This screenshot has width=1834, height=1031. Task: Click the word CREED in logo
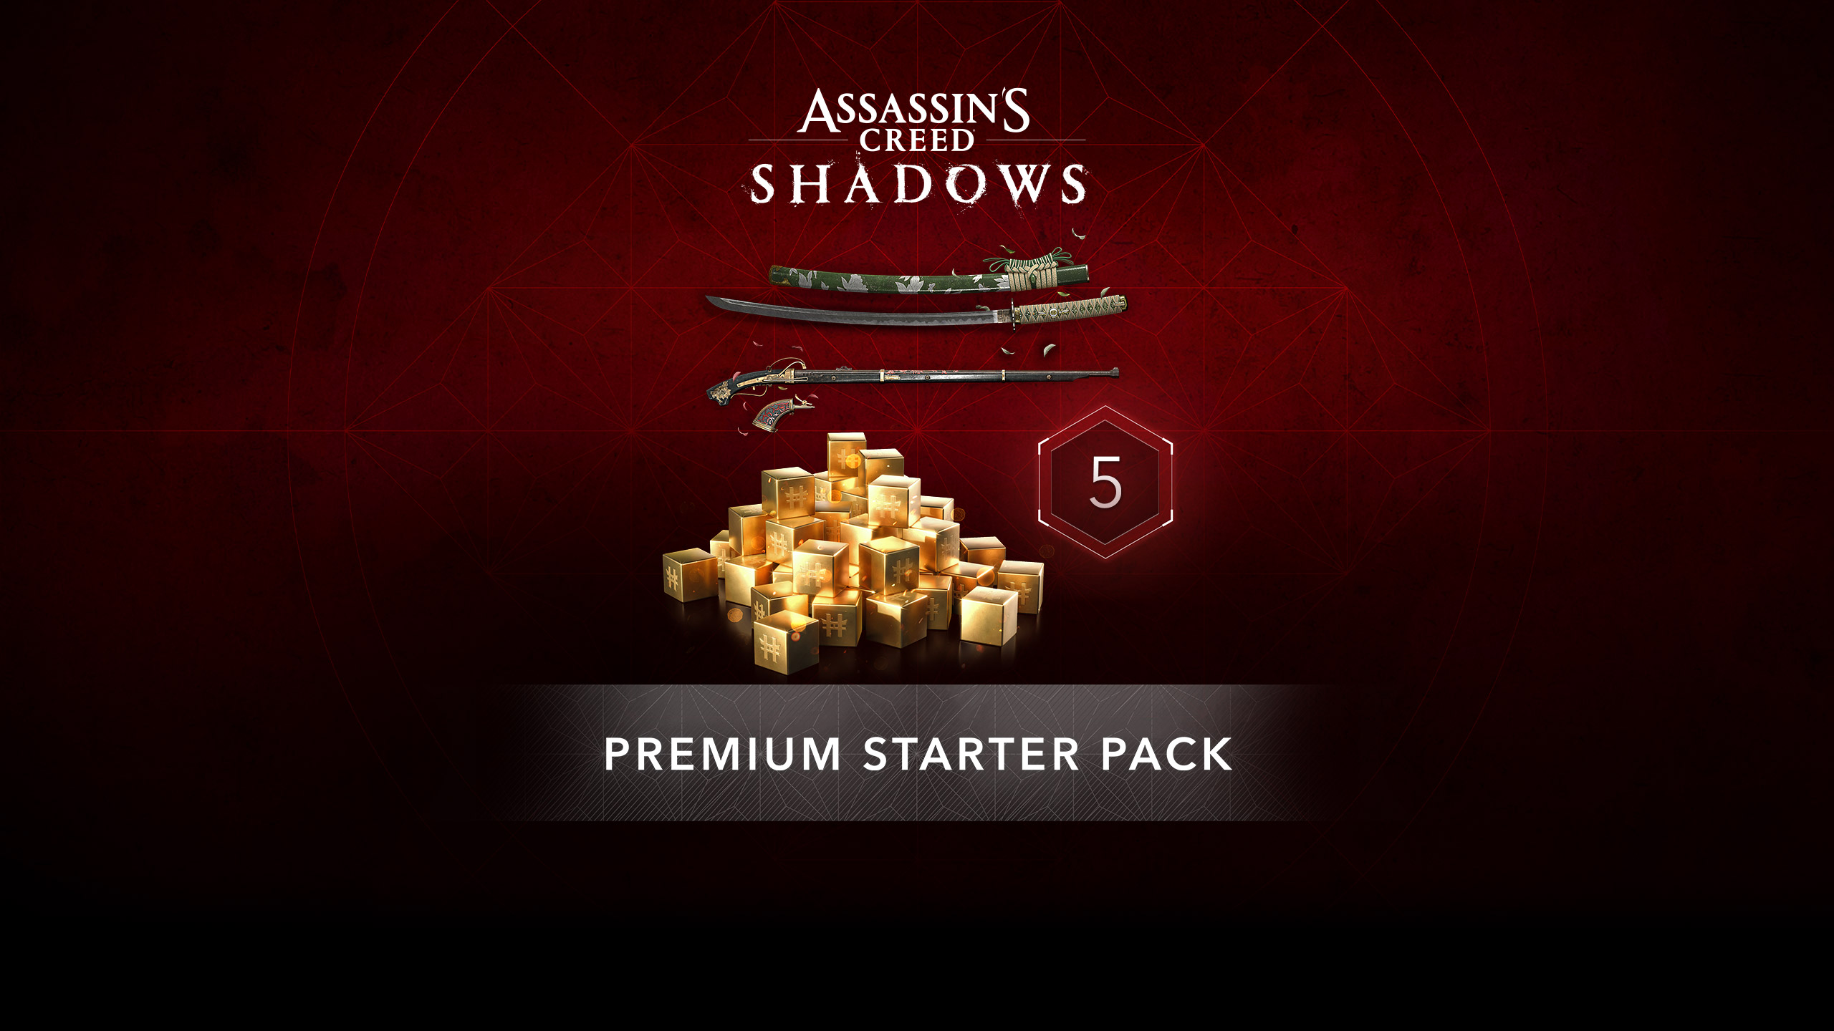click(917, 140)
